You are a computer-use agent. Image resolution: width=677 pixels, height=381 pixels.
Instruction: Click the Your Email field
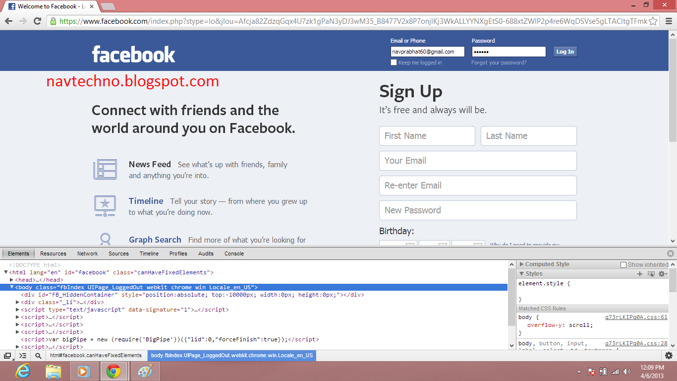[x=478, y=161]
